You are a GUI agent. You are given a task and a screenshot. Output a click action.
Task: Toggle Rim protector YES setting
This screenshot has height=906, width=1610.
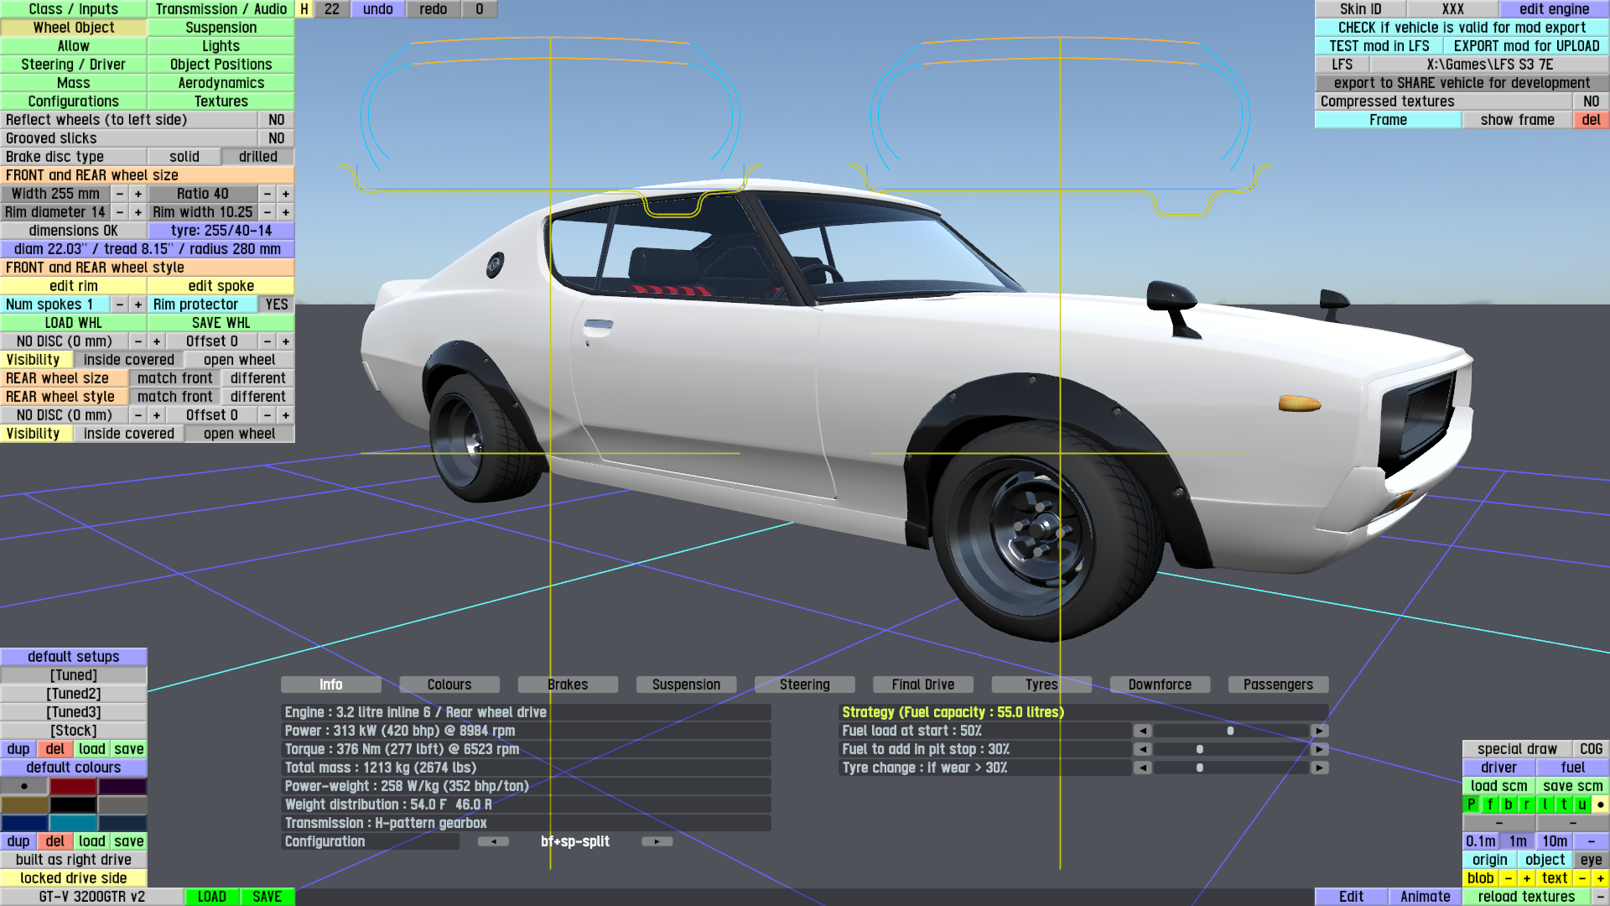pos(276,305)
